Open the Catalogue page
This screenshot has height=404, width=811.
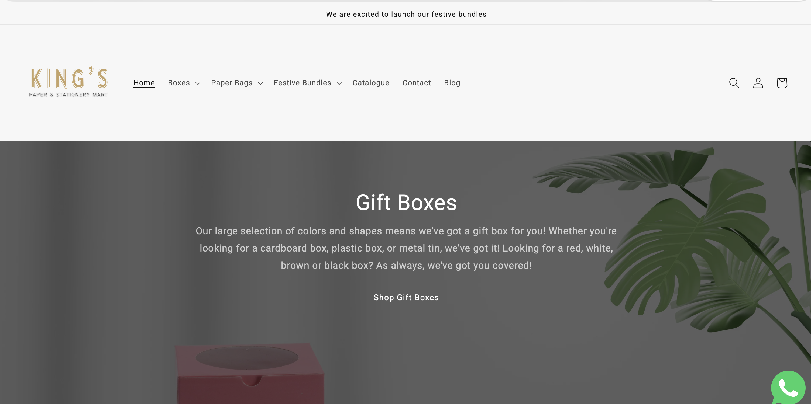371,83
